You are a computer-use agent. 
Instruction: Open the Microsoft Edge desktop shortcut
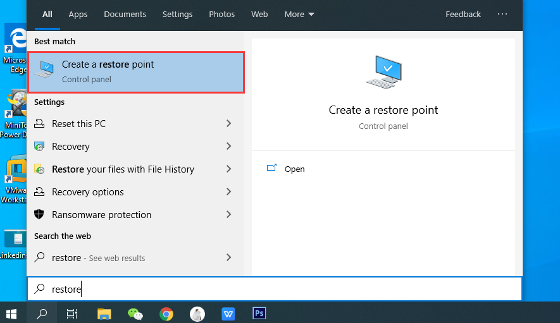pyautogui.click(x=15, y=49)
